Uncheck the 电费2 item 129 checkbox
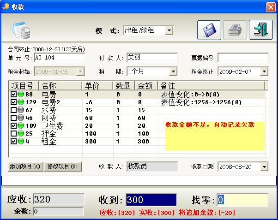278x220 pixels. tap(13, 102)
